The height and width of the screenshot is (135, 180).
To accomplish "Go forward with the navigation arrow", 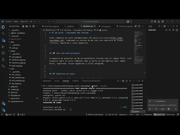I will coord(53,21).
